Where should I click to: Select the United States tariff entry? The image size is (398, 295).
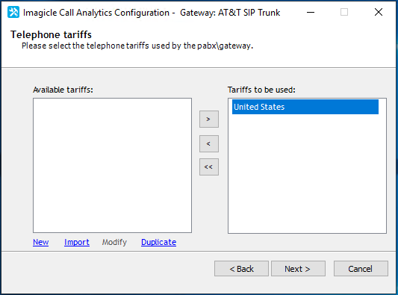coord(305,107)
